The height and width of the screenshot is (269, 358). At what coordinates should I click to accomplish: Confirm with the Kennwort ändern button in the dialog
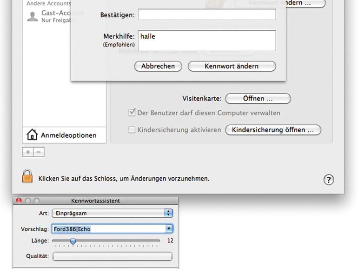tap(232, 66)
